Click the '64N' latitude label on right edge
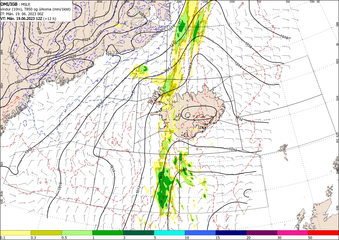Viewport: 339px width, 240px height. 337,98
